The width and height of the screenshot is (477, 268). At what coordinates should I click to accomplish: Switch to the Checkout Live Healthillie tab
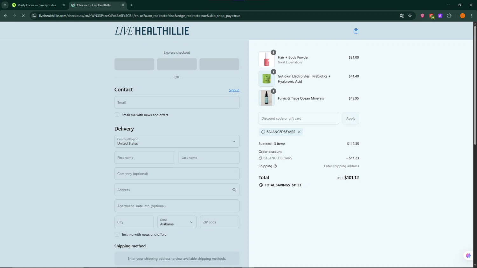coord(94,5)
